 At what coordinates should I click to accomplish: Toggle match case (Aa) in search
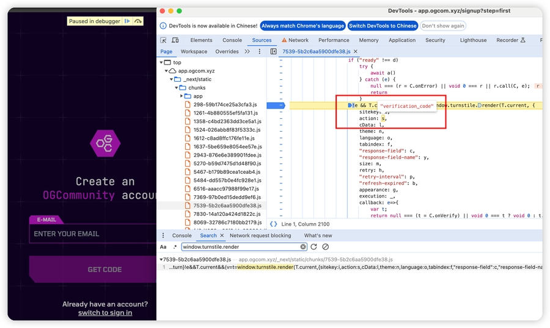click(x=163, y=247)
